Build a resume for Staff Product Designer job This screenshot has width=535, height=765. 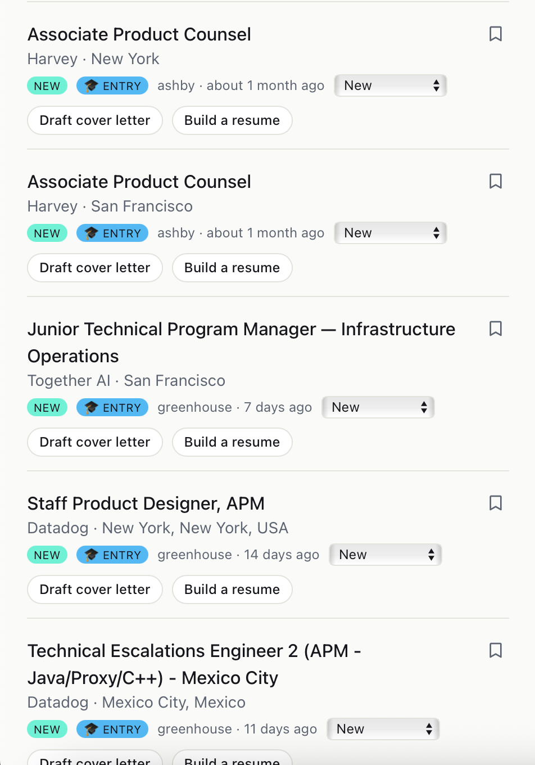click(232, 589)
